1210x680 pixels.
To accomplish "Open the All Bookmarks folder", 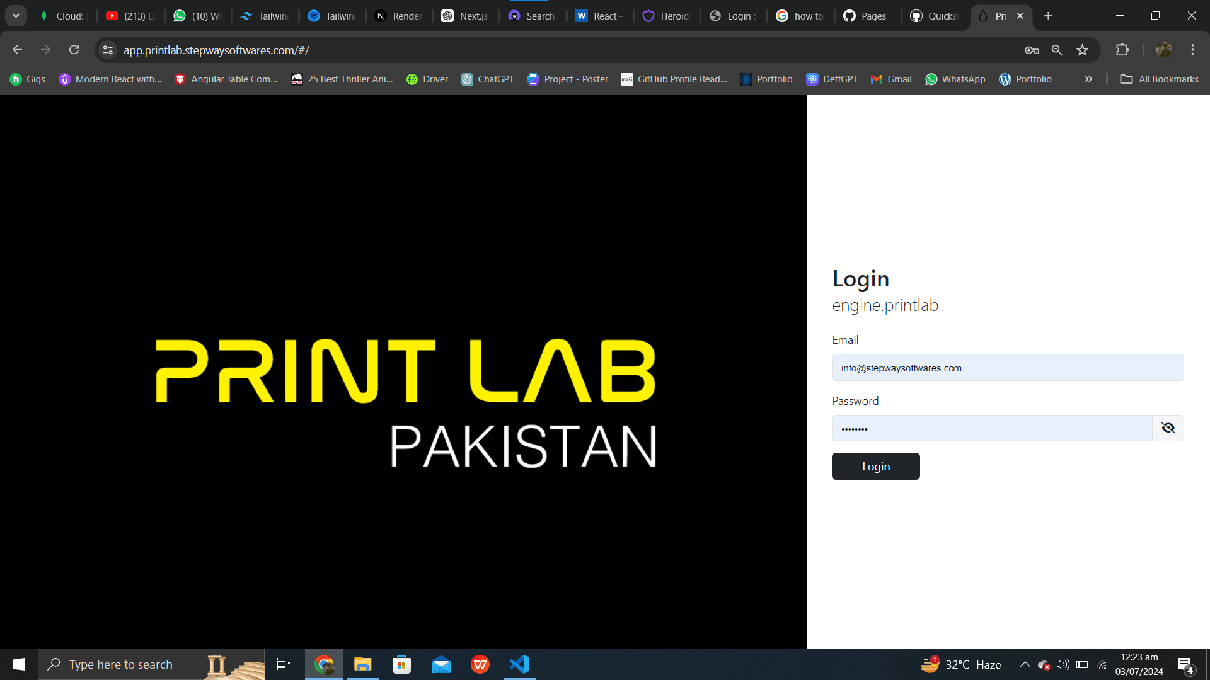I will 1160,79.
